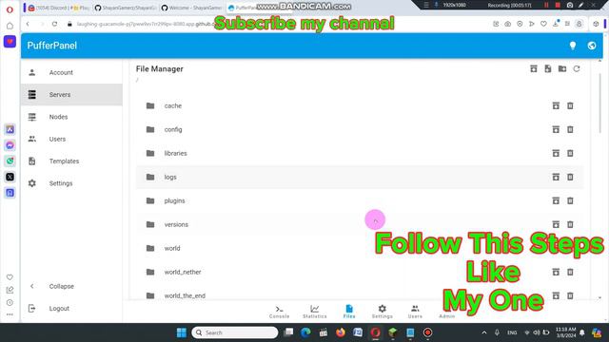
Task: Click the folder icon in File Manager header
Action: point(562,68)
